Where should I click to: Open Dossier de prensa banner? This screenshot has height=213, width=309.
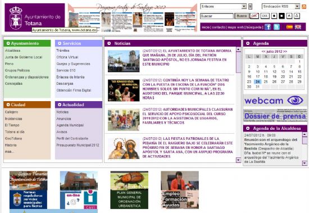pyautogui.click(x=275, y=116)
